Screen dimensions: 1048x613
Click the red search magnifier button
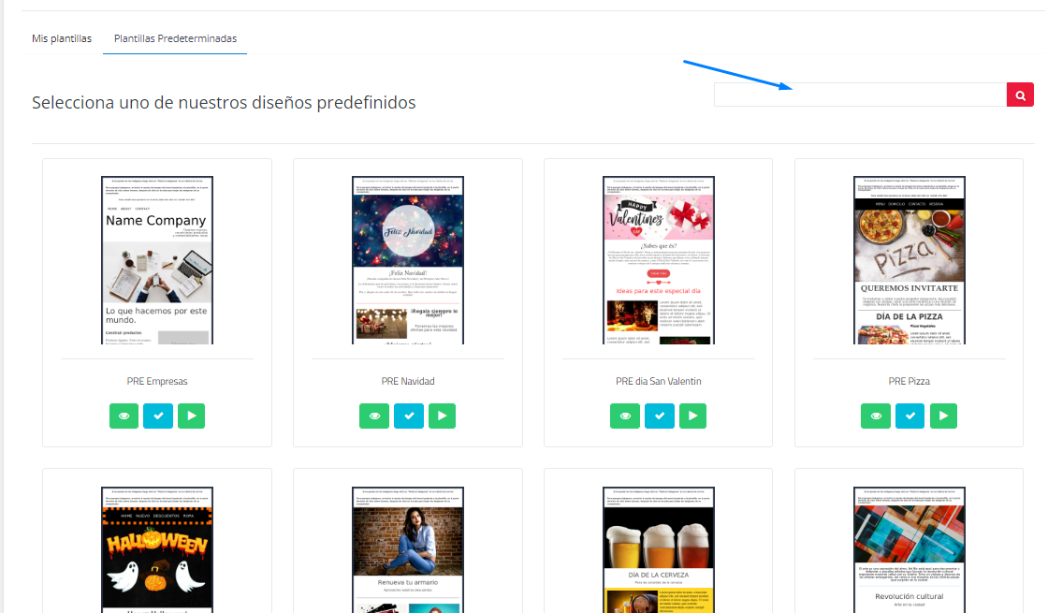tap(1020, 95)
